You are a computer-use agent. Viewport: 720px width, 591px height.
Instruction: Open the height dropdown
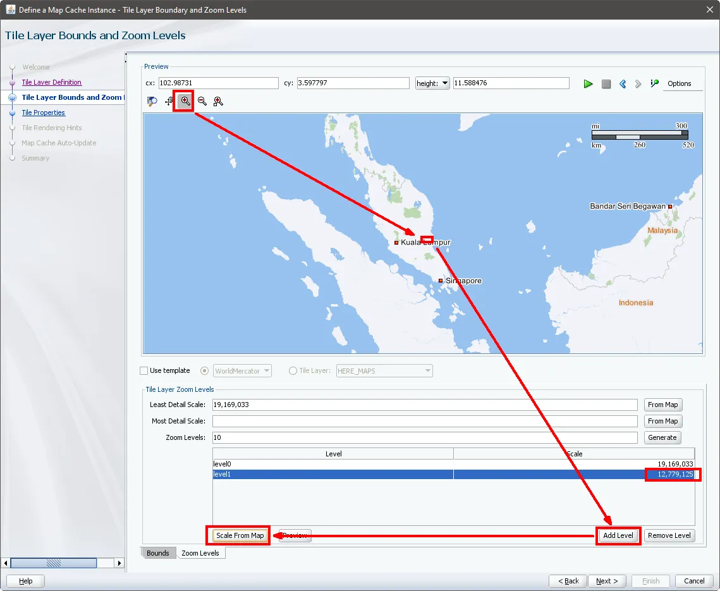click(432, 83)
